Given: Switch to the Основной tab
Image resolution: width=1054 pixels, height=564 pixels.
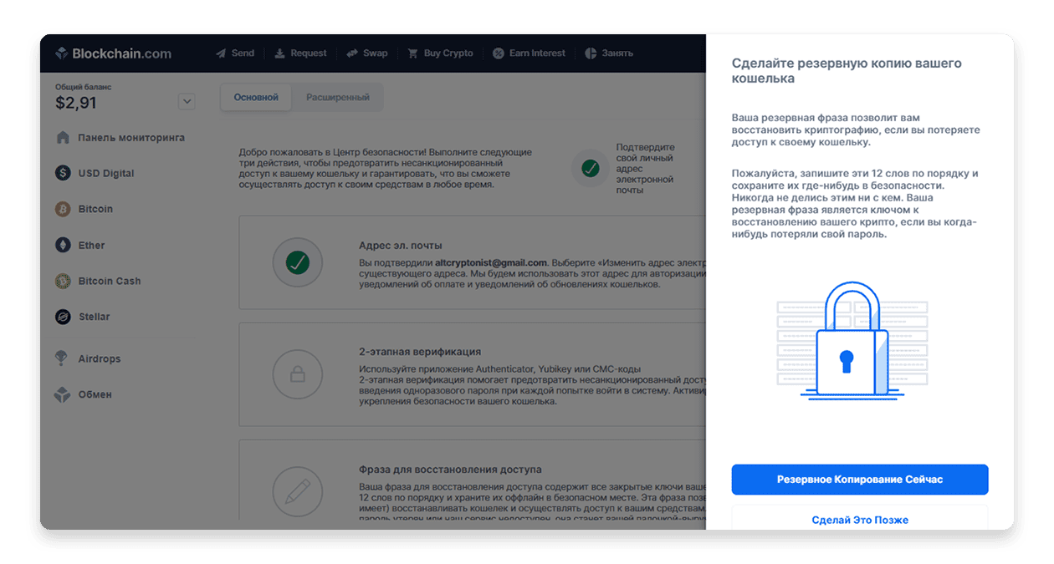Looking at the screenshot, I should 256,97.
